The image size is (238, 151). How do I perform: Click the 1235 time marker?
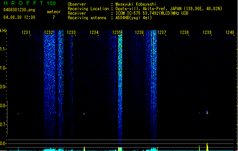click(117, 32)
